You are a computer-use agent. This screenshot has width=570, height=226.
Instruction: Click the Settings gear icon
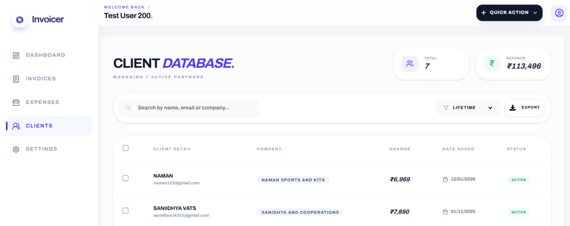click(x=16, y=149)
